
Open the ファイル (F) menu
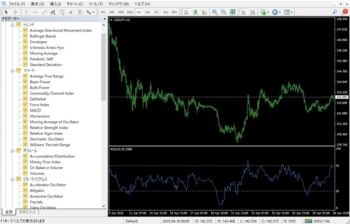coord(17,4)
